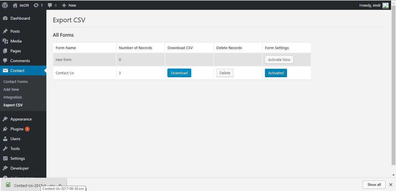Viewport: 396px width, 191px height.
Task: Click the 'new form' table cell
Action: (85, 60)
